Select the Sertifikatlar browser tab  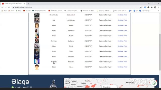(x=13, y=4)
